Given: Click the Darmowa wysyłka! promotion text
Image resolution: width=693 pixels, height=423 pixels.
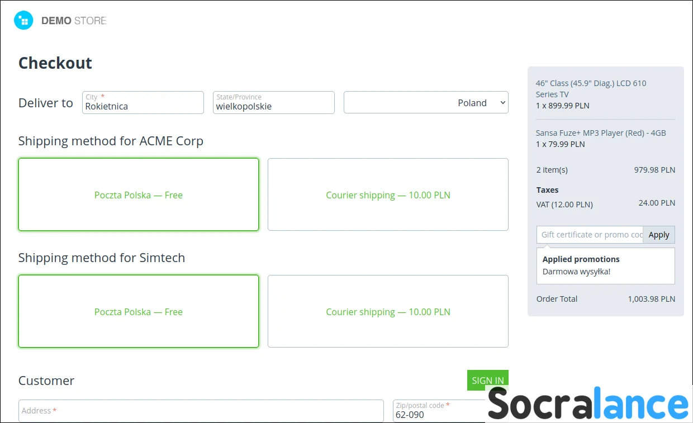Looking at the screenshot, I should tap(576, 272).
